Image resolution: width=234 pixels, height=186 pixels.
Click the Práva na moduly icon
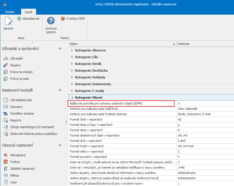point(6,72)
